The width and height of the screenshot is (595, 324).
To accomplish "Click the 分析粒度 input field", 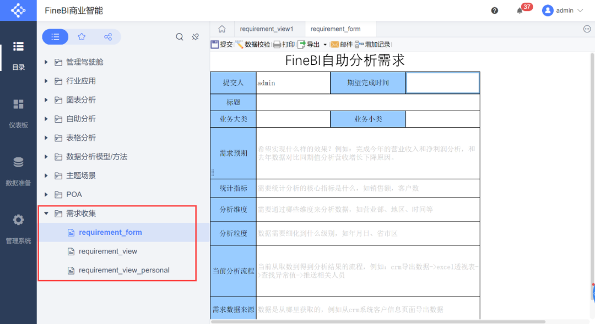I will 368,233.
